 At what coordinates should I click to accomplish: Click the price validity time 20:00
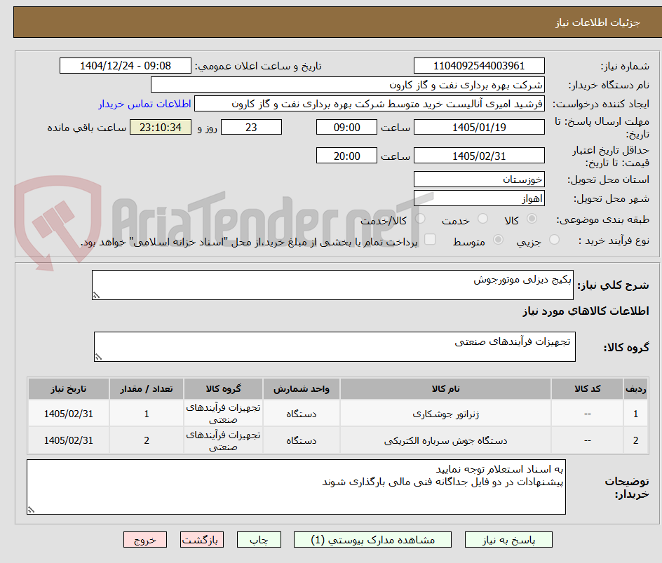(346, 156)
